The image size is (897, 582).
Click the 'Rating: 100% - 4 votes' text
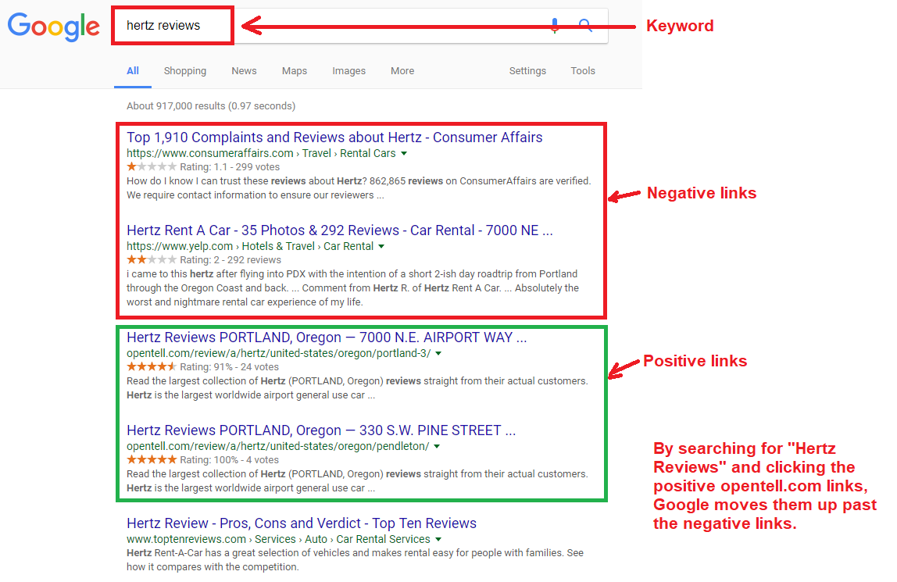(x=230, y=459)
